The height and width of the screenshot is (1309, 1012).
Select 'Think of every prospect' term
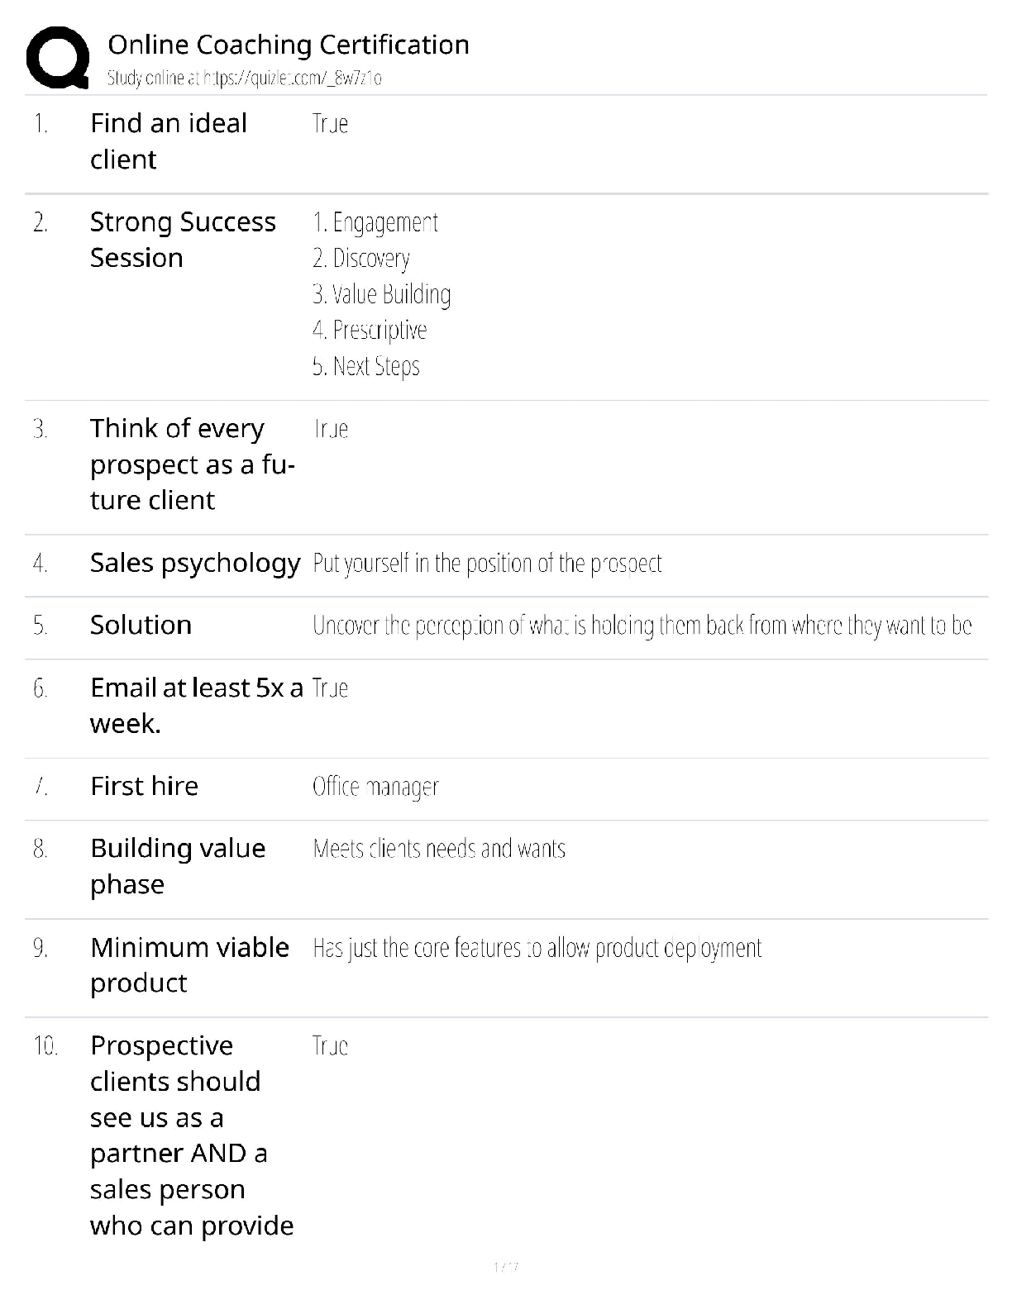[193, 464]
